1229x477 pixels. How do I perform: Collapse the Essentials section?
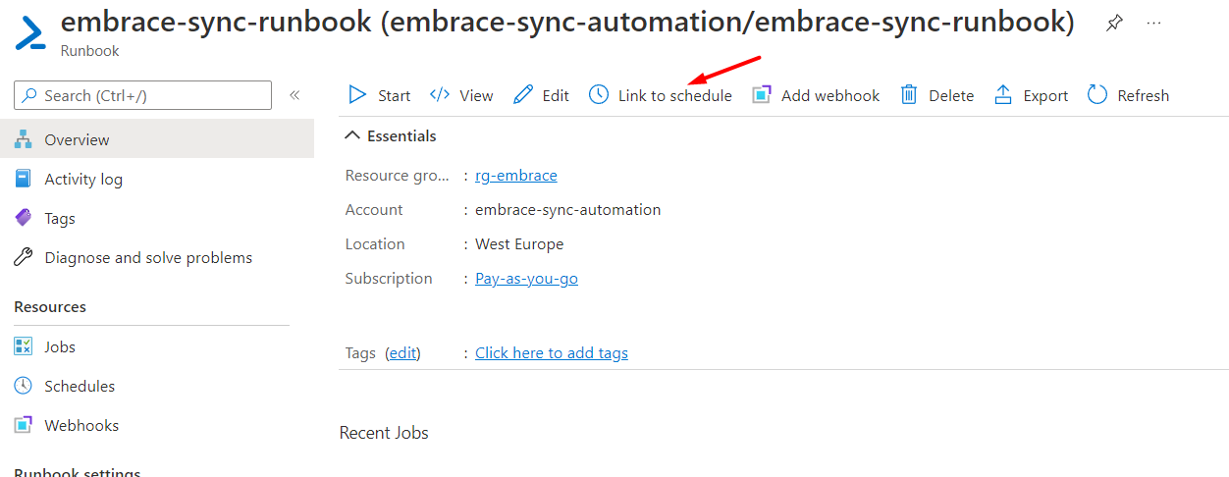pyautogui.click(x=353, y=135)
